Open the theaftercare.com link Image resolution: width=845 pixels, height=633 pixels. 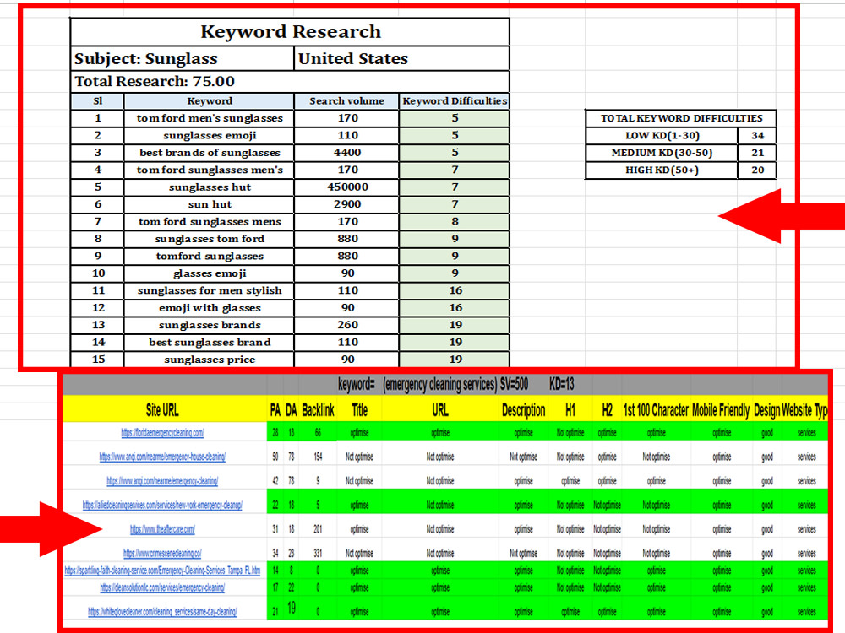162,530
